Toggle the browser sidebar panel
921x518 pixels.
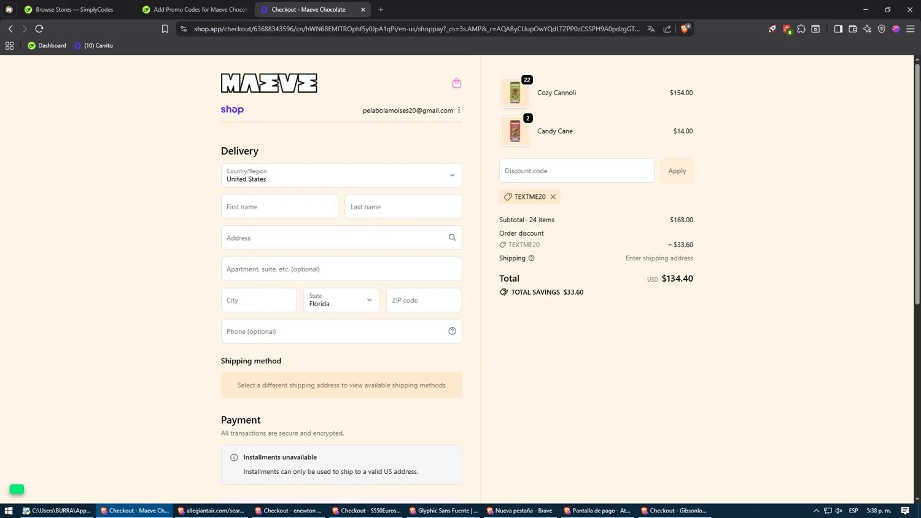838,29
